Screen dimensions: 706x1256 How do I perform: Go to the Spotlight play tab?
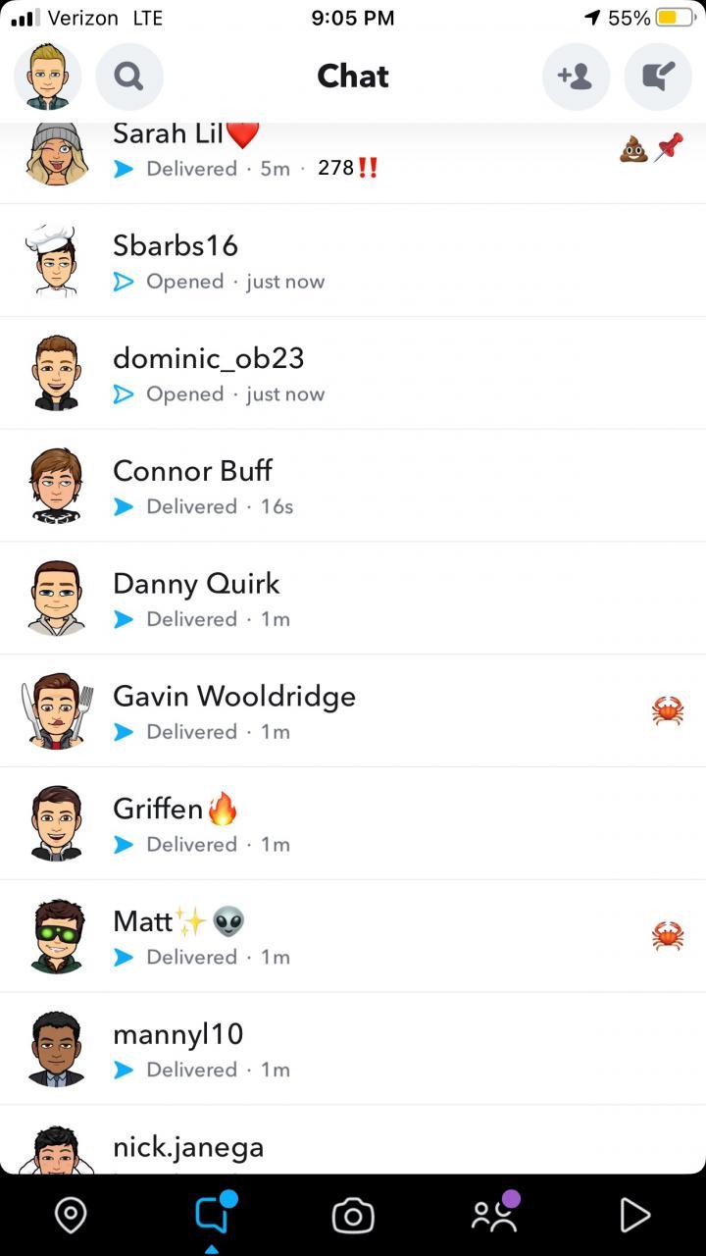click(634, 1216)
